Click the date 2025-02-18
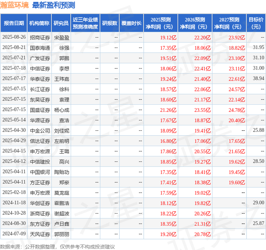Viewport: 266px width, 250px height. point(14,192)
